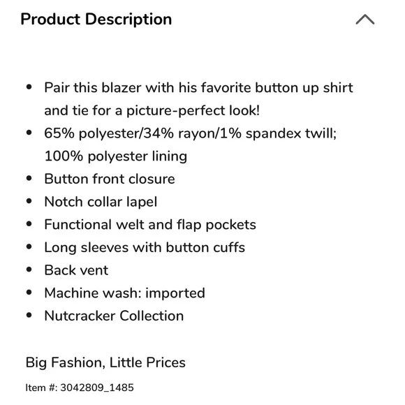Image resolution: width=405 pixels, height=405 pixels.
Task: Click 'Functional welt and flap pockets'
Action: (150, 224)
